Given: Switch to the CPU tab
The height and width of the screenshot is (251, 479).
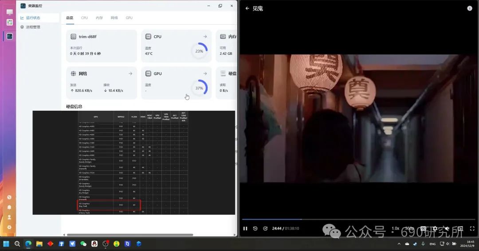Looking at the screenshot, I should (84, 18).
